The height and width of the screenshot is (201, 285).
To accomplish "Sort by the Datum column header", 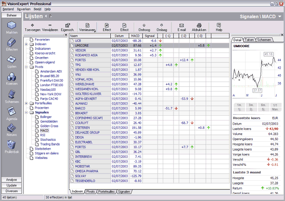I will click(120, 36).
